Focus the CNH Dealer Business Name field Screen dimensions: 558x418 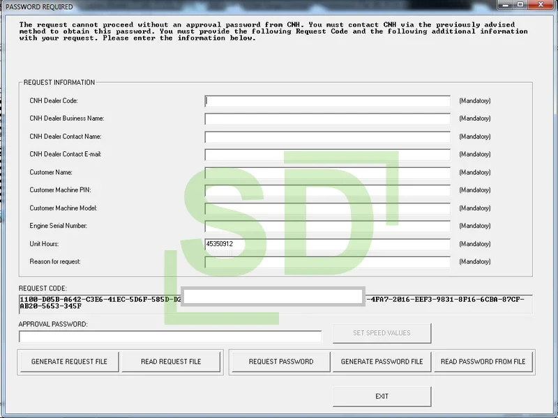(328, 118)
